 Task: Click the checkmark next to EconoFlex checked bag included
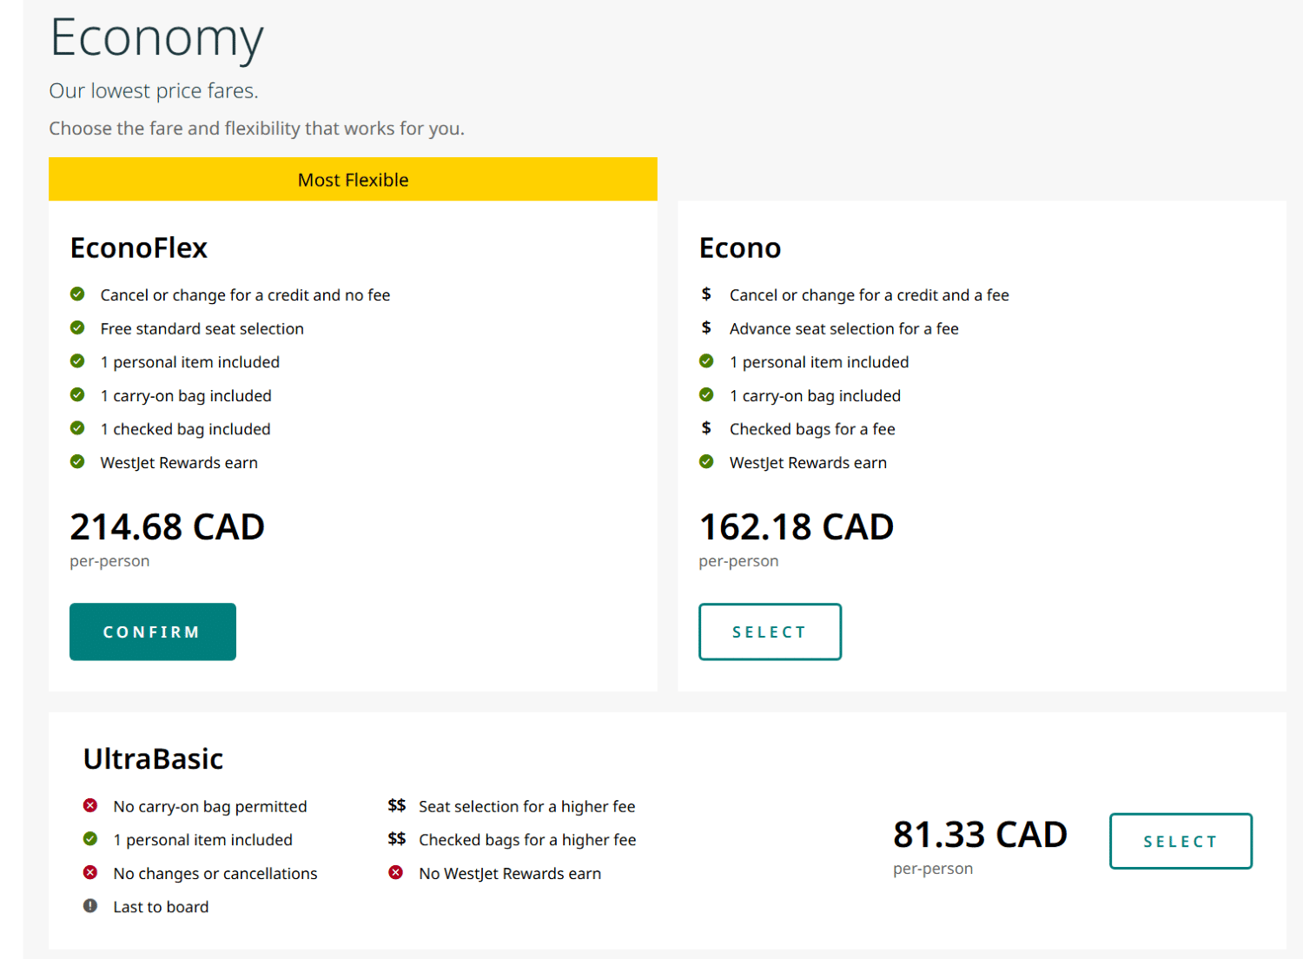coord(76,427)
